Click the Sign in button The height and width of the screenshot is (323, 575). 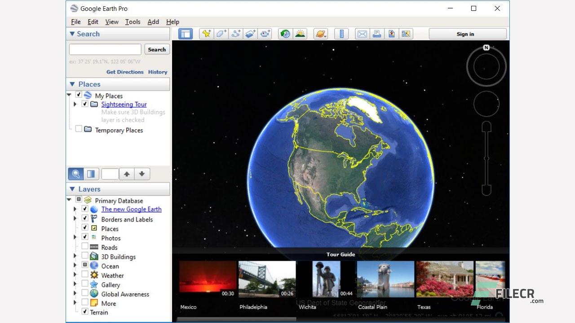pos(467,34)
